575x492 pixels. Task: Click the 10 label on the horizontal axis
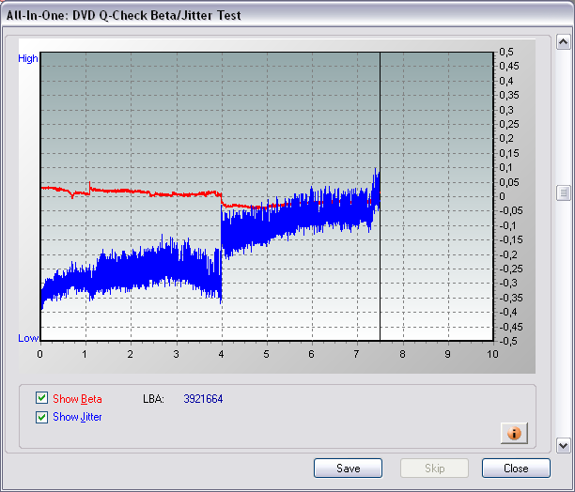pos(492,354)
